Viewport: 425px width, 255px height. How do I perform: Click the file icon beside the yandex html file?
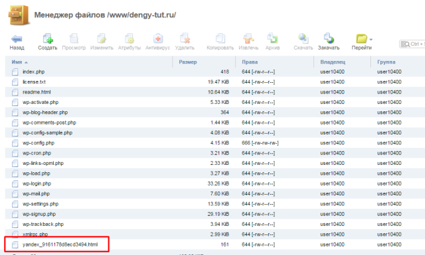pyautogui.click(x=15, y=244)
